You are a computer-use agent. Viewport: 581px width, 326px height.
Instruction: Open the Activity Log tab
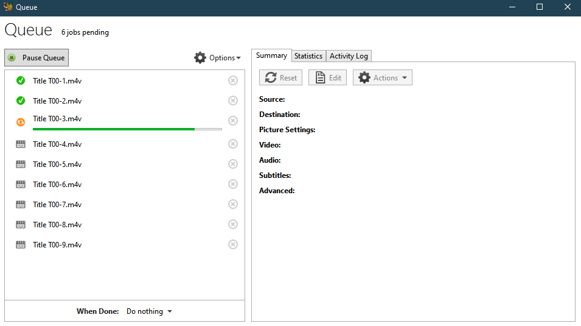click(x=349, y=56)
